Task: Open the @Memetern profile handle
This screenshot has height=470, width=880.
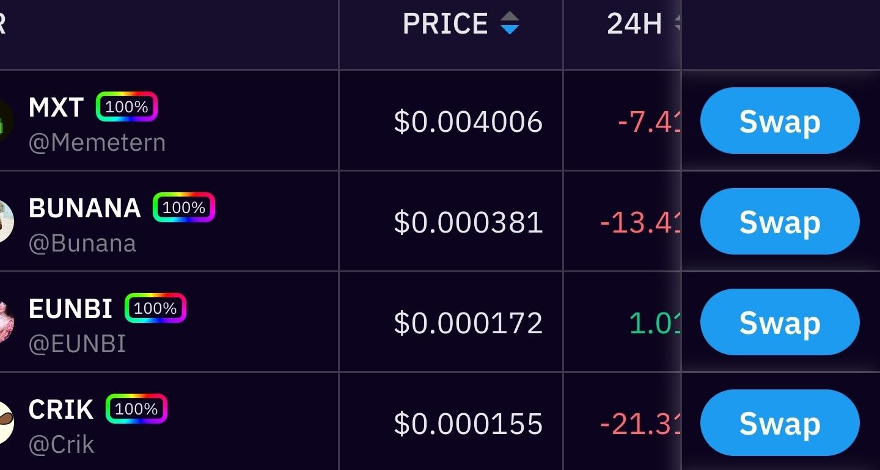Action: tap(97, 143)
